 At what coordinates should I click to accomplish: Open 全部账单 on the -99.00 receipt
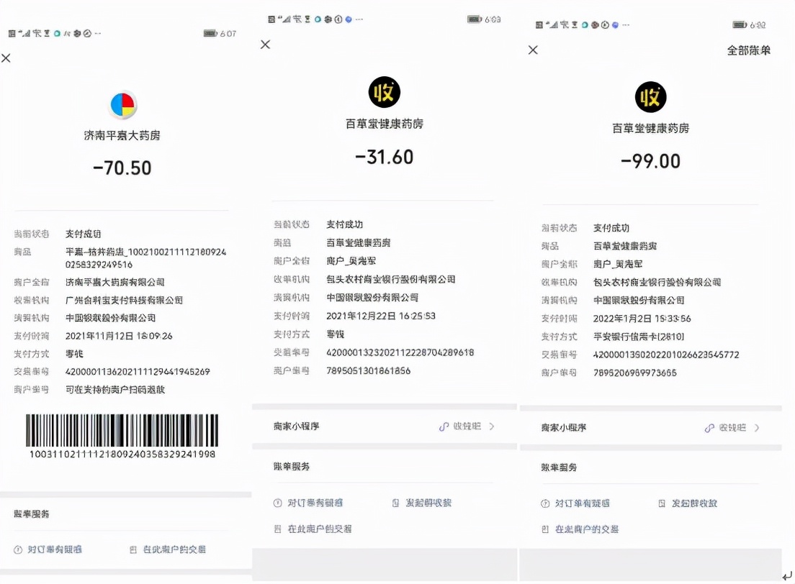click(748, 50)
